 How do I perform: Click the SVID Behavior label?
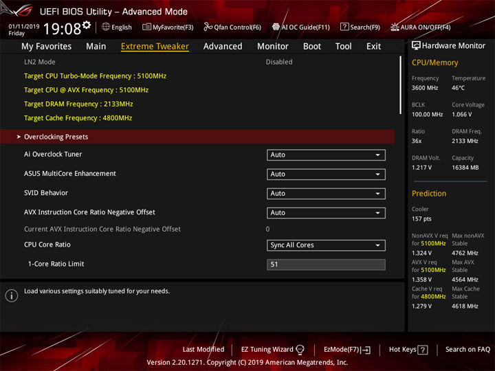pyautogui.click(x=46, y=193)
